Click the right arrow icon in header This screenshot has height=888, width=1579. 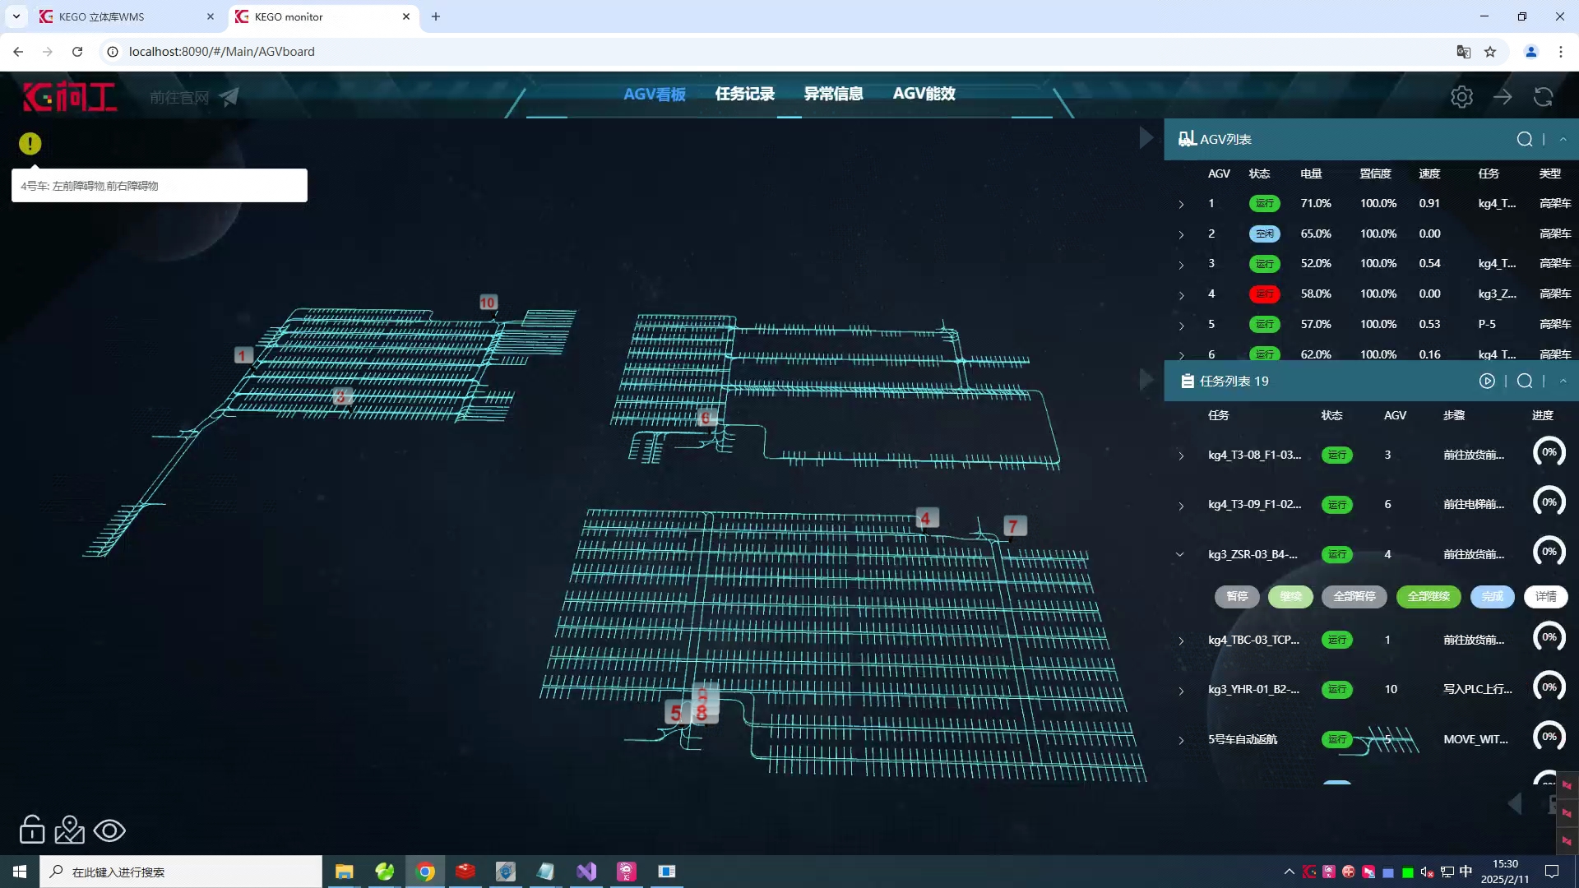1503,97
